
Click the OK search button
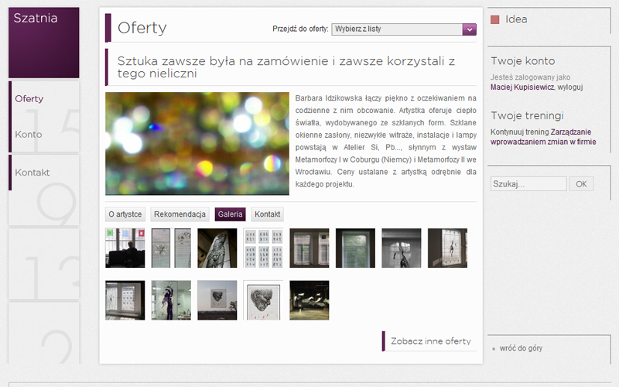tap(581, 184)
